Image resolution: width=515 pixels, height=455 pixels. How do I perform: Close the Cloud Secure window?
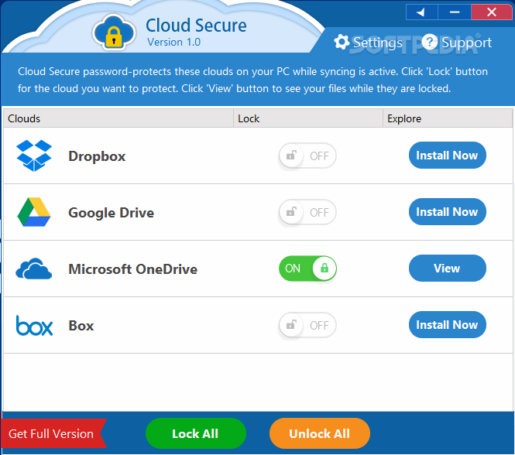(491, 12)
